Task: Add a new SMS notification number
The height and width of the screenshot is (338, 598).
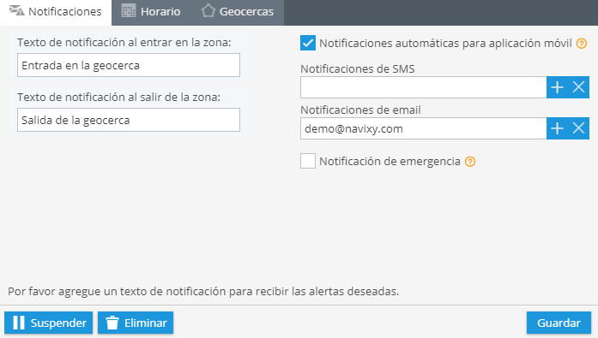Action: tap(557, 87)
